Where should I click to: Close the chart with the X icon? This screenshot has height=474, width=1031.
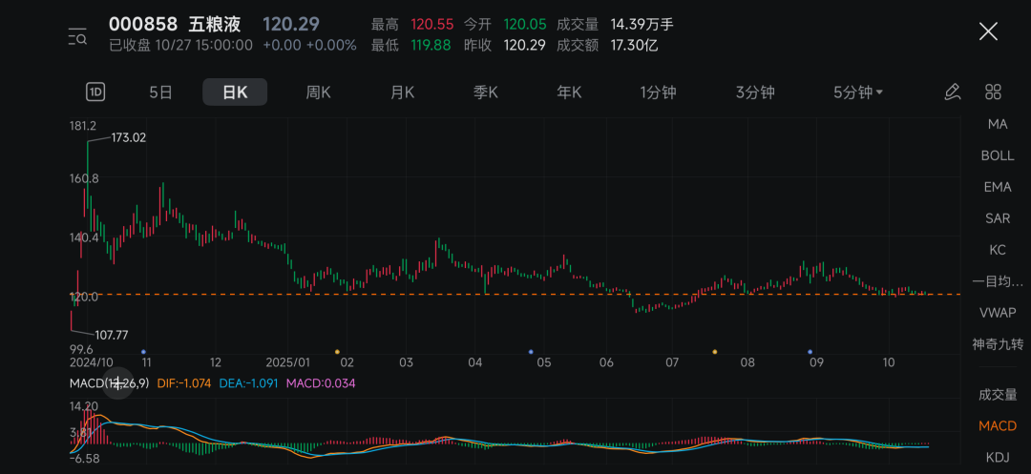[988, 31]
